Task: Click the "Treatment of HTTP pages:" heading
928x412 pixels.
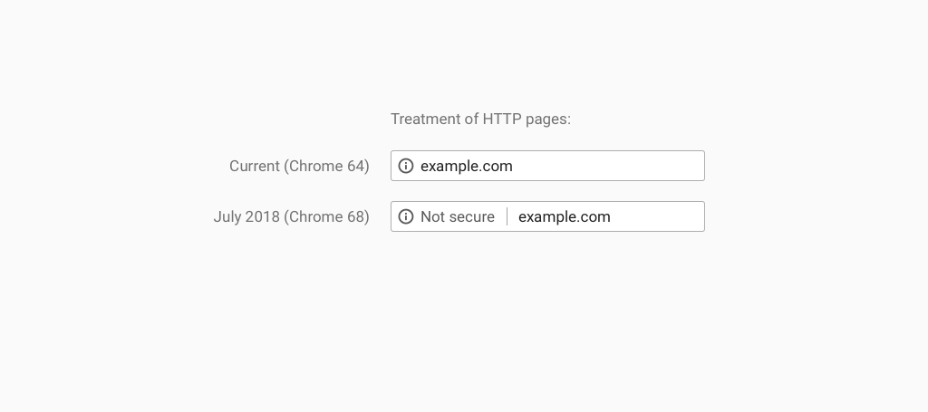Action: 480,119
